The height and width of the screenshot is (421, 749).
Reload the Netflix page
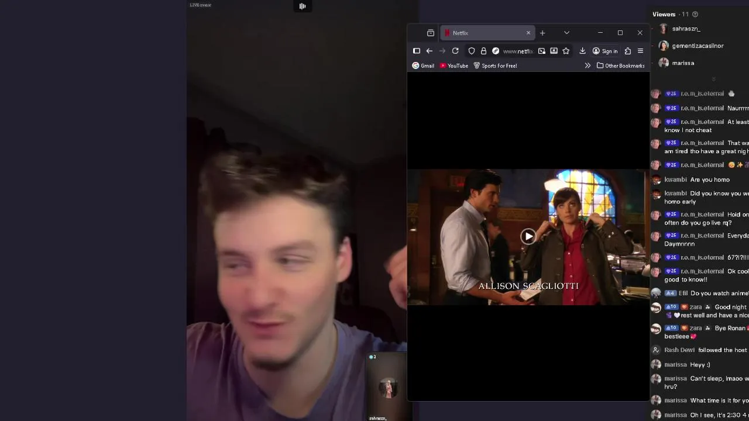click(455, 51)
